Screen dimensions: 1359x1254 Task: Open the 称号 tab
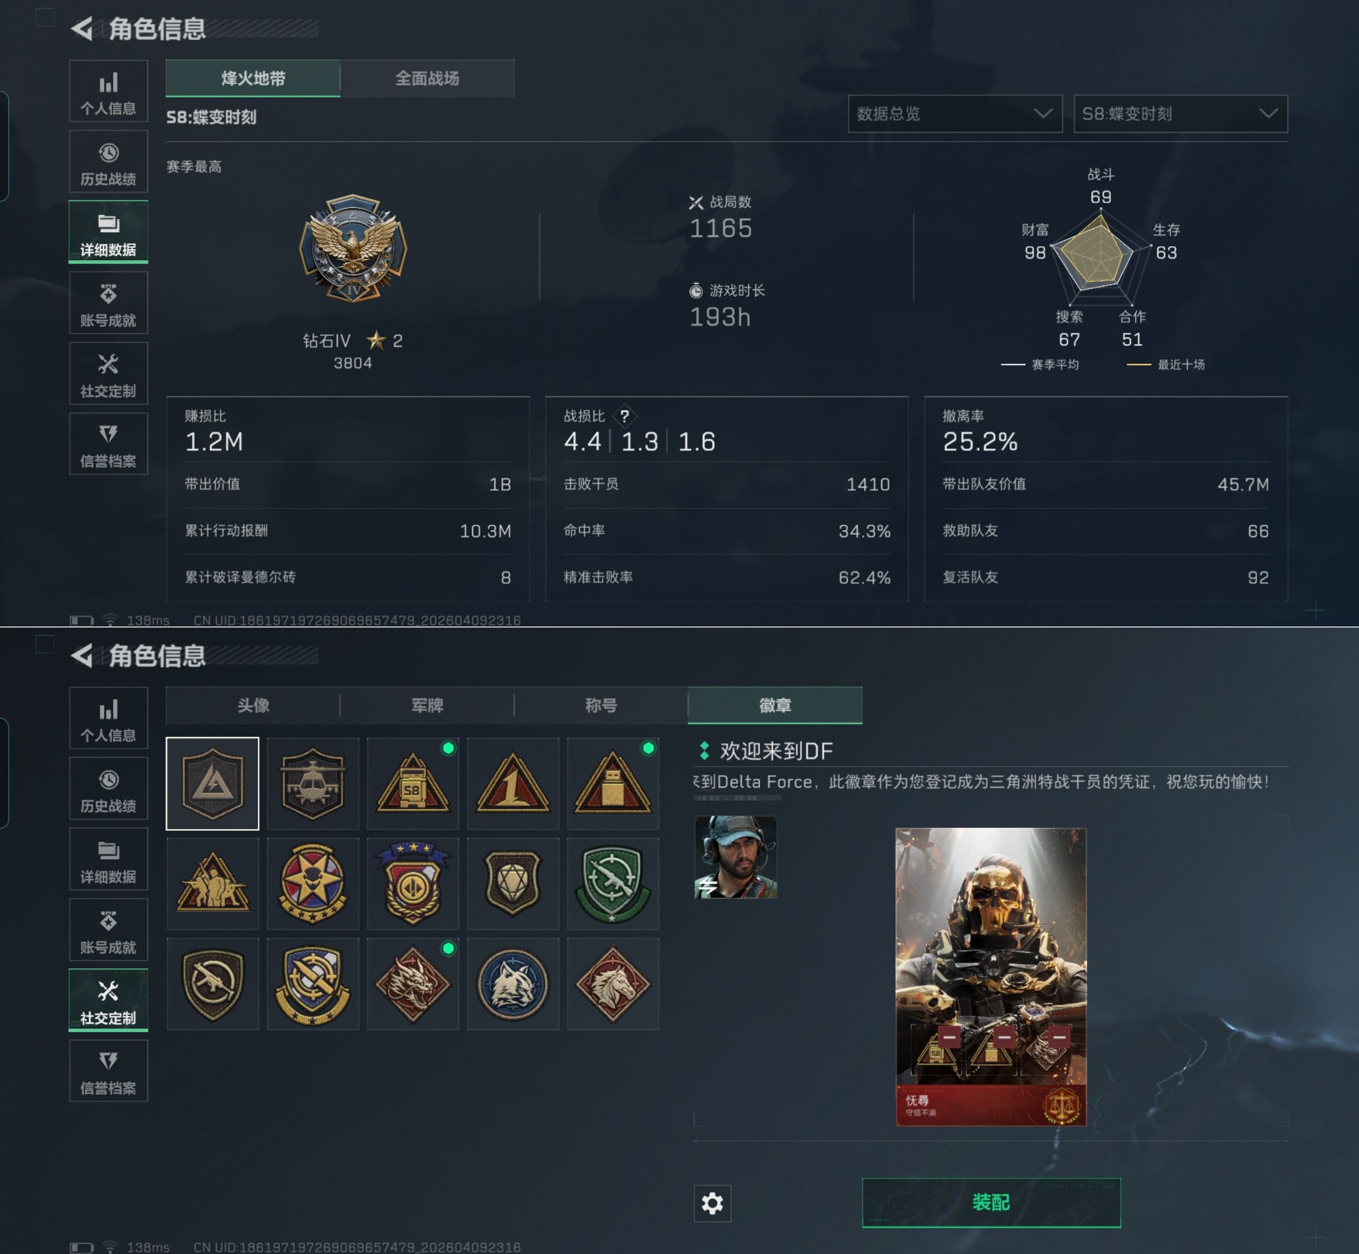(x=601, y=705)
